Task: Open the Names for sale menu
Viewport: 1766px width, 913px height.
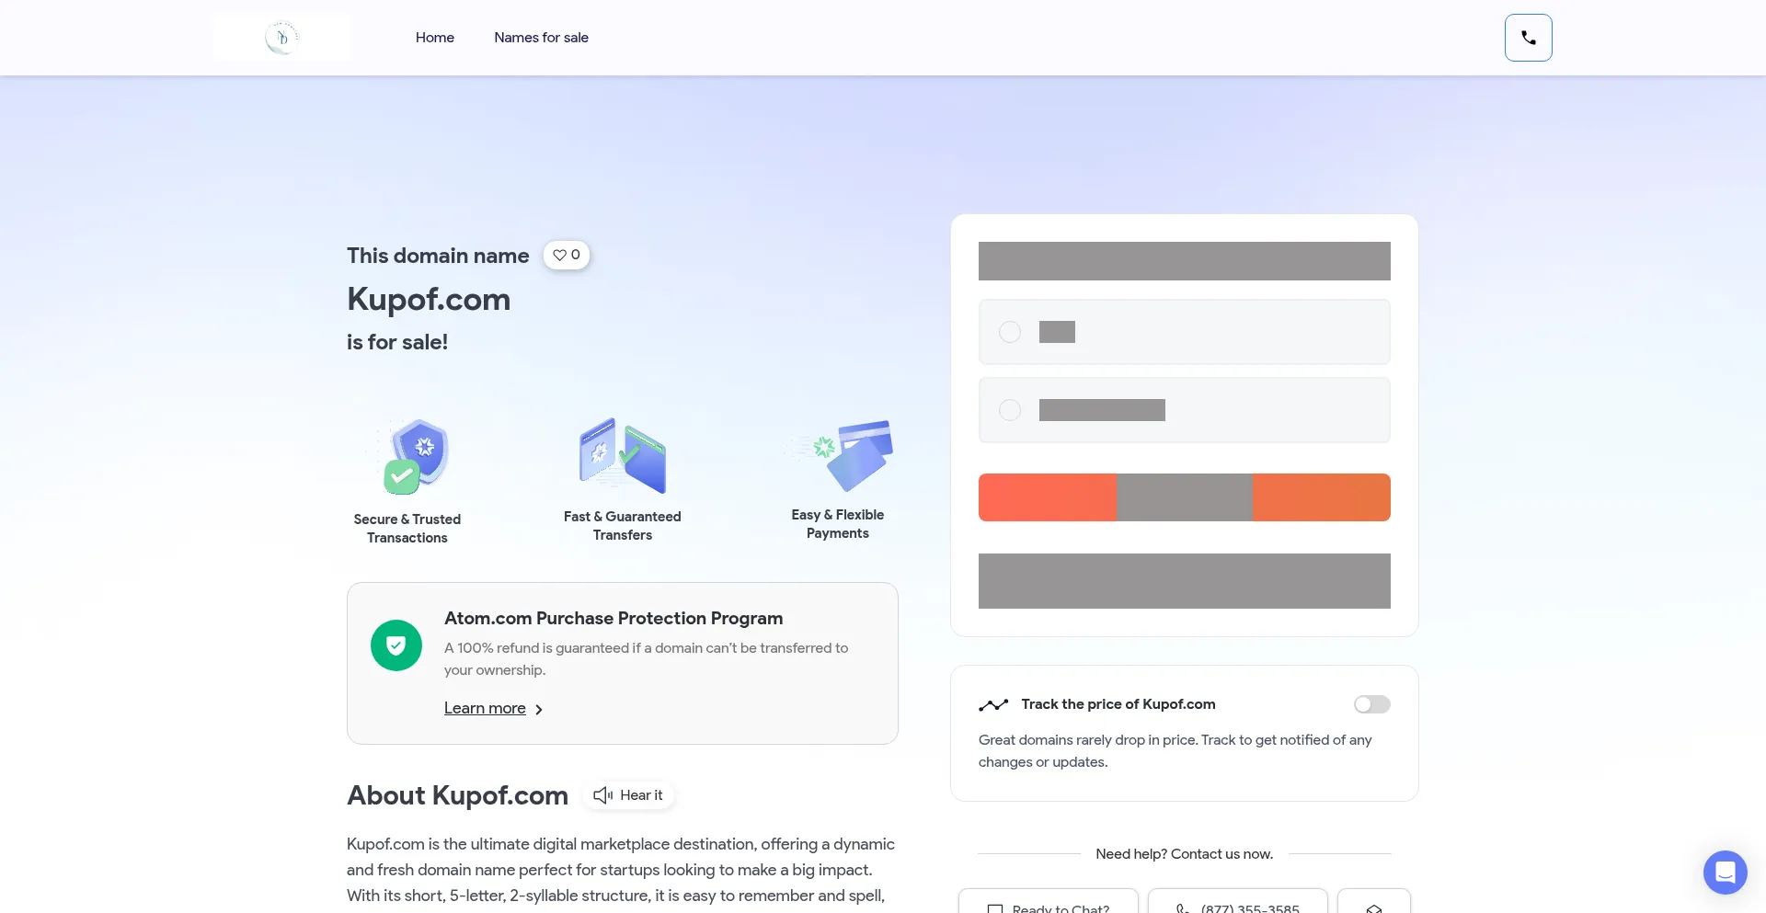Action: (x=541, y=38)
